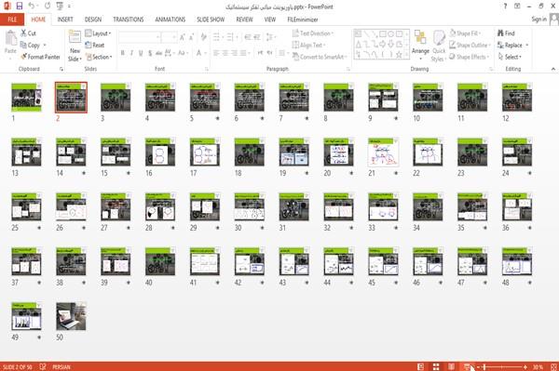Collapse the ribbon with the chevron
559x371 pixels.
(552, 69)
